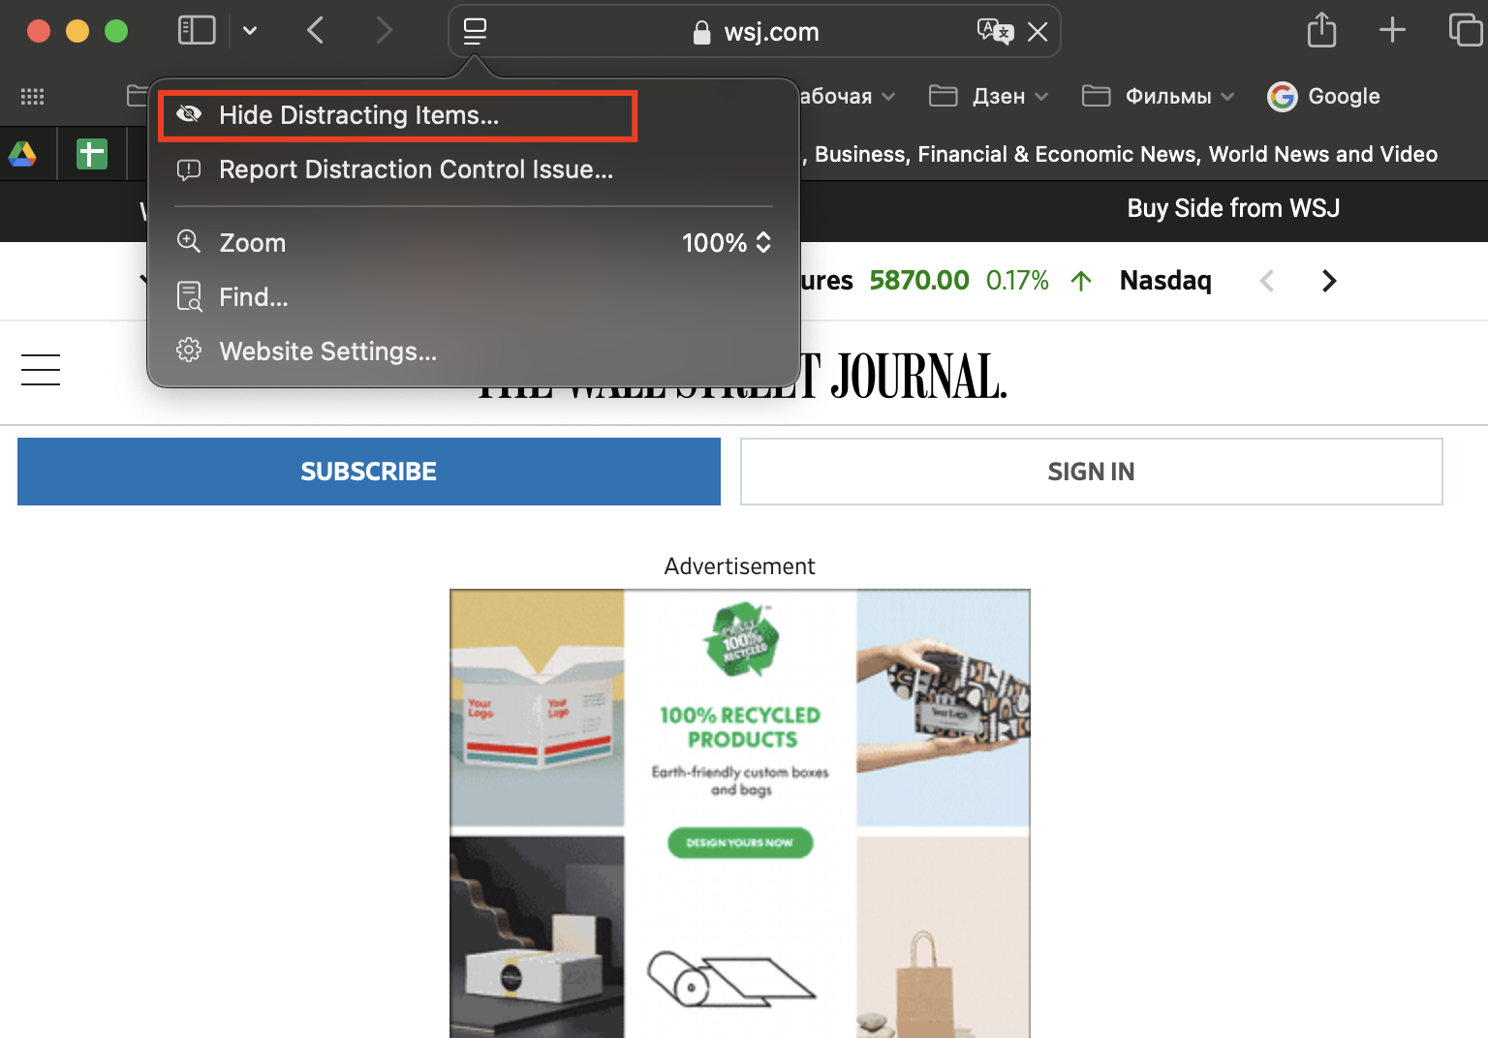Show the tab overview
Image resolution: width=1488 pixels, height=1038 pixels.
pos(1466,30)
